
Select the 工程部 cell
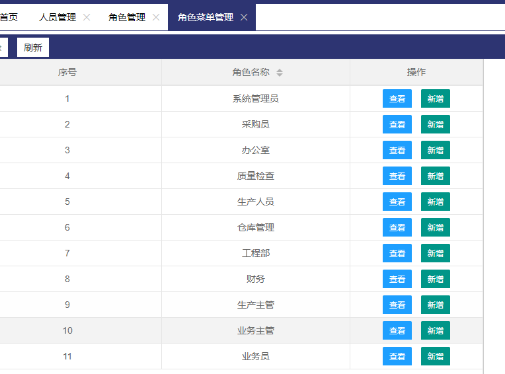[x=256, y=253]
